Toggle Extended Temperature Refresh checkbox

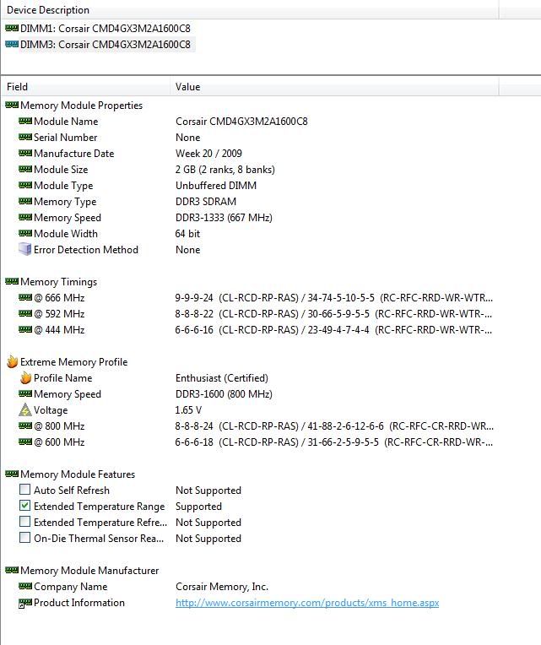25,522
